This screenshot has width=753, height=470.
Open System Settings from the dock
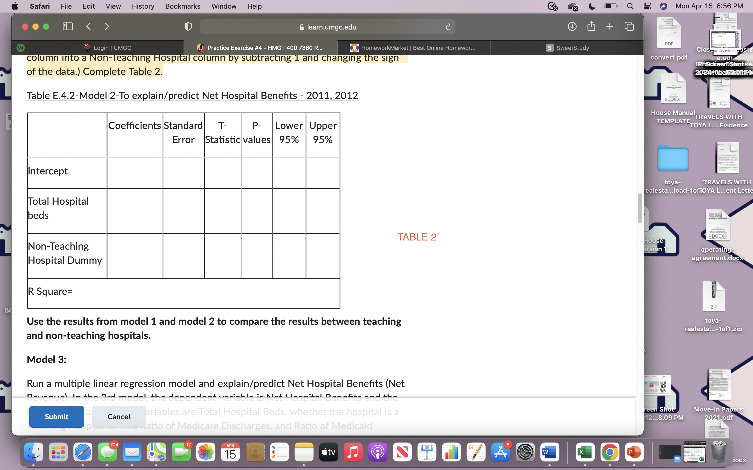click(x=525, y=452)
